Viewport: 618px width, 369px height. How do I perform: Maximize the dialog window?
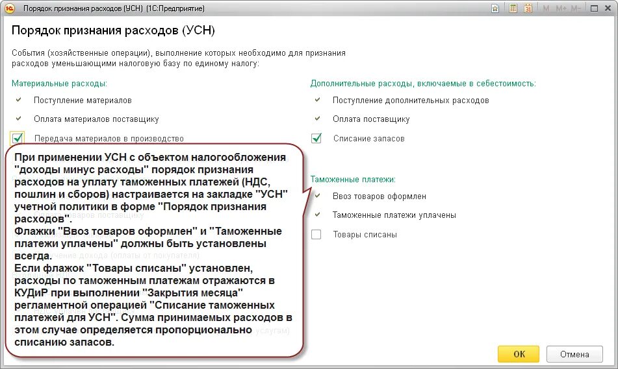pos(595,8)
